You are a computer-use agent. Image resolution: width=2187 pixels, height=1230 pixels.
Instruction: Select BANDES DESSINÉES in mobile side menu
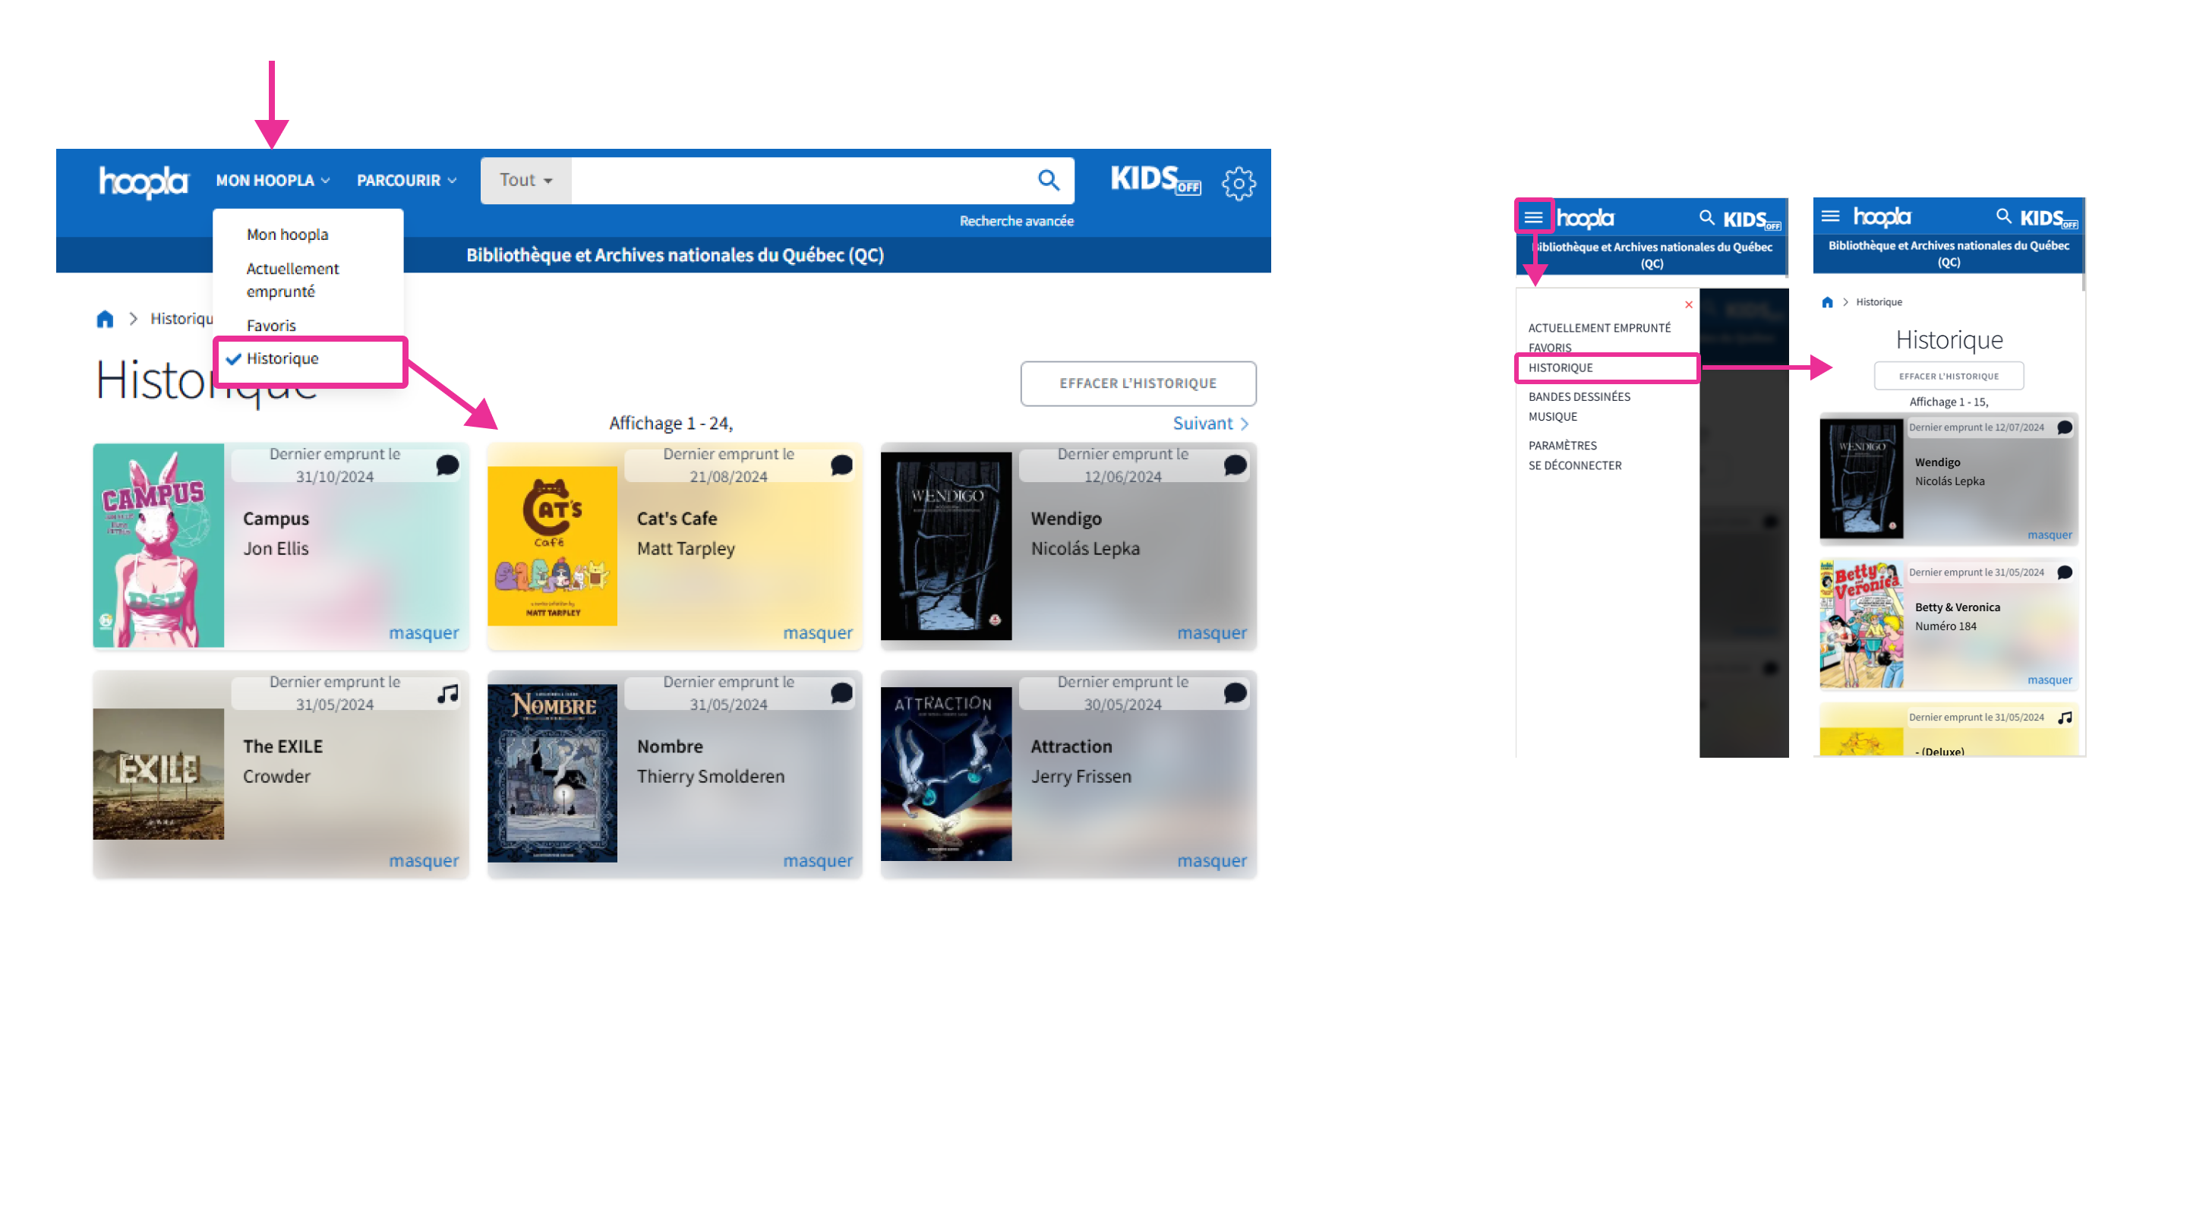1579,396
